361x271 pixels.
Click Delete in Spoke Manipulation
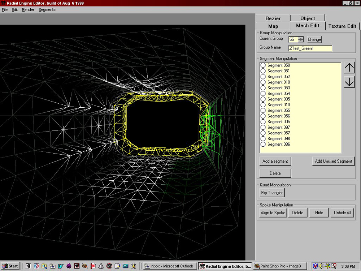[x=298, y=213]
